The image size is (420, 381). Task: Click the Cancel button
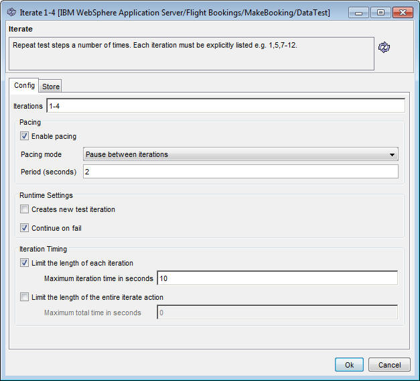coord(389,365)
